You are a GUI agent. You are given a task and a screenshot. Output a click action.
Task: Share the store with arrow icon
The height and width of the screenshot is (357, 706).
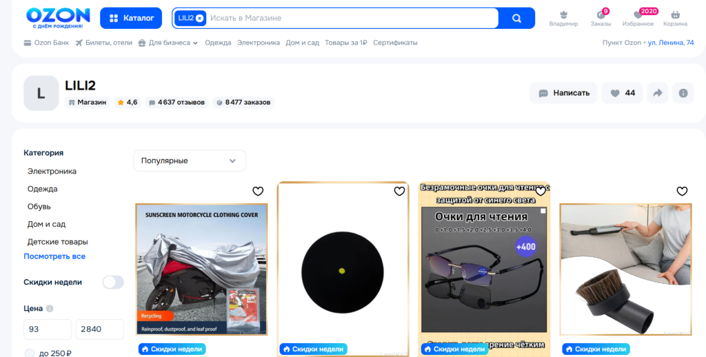pyautogui.click(x=657, y=93)
